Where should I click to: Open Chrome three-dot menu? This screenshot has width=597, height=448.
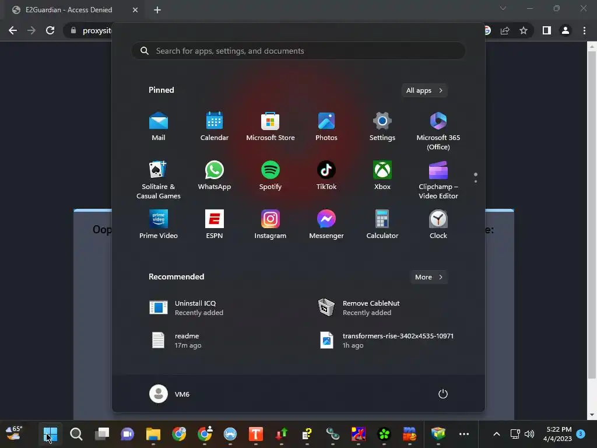[584, 30]
